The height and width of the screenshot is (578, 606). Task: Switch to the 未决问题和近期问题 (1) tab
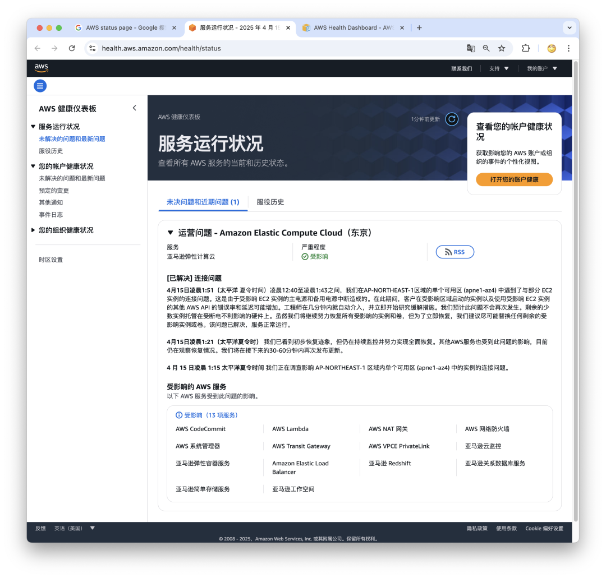coord(203,202)
